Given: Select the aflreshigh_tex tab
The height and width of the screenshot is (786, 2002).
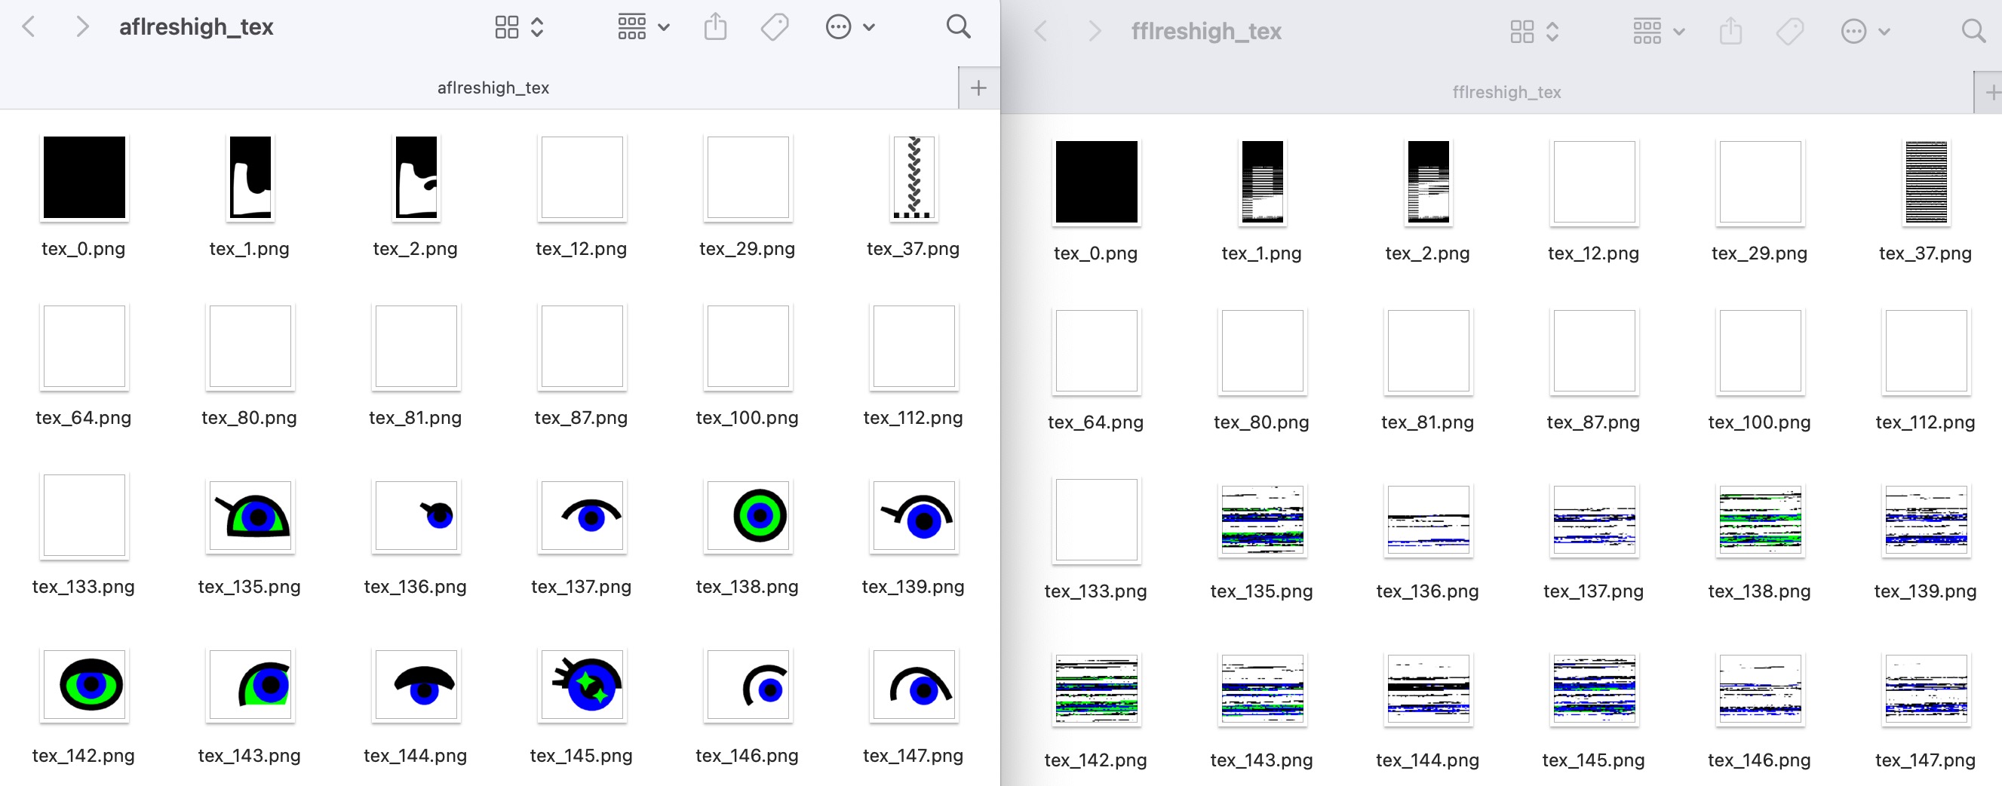Looking at the screenshot, I should [493, 88].
